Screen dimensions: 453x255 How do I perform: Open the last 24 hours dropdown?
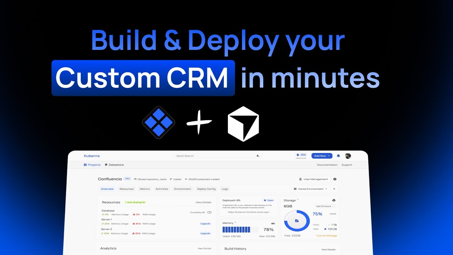(x=325, y=206)
